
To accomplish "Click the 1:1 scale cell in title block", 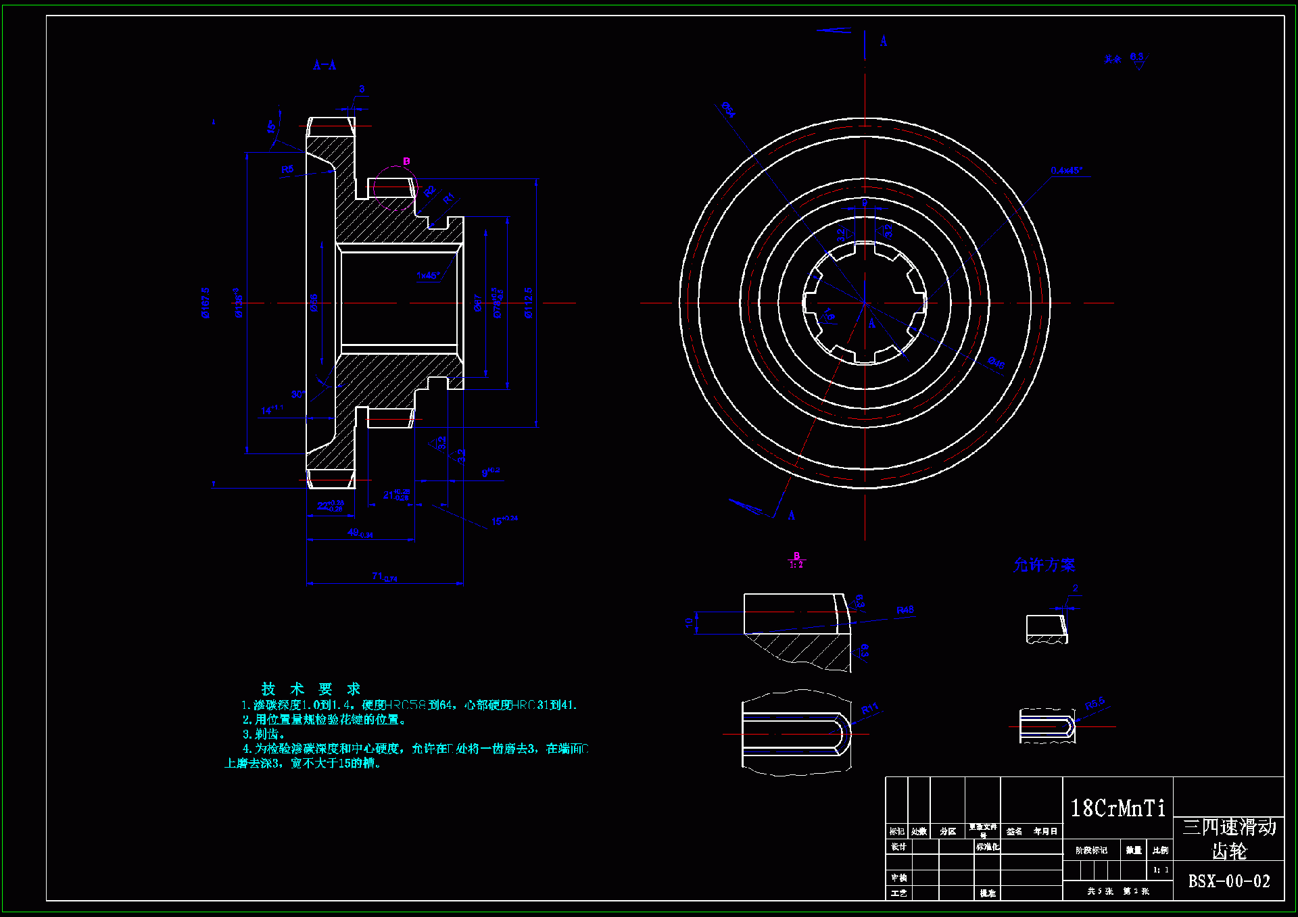I will (1160, 870).
